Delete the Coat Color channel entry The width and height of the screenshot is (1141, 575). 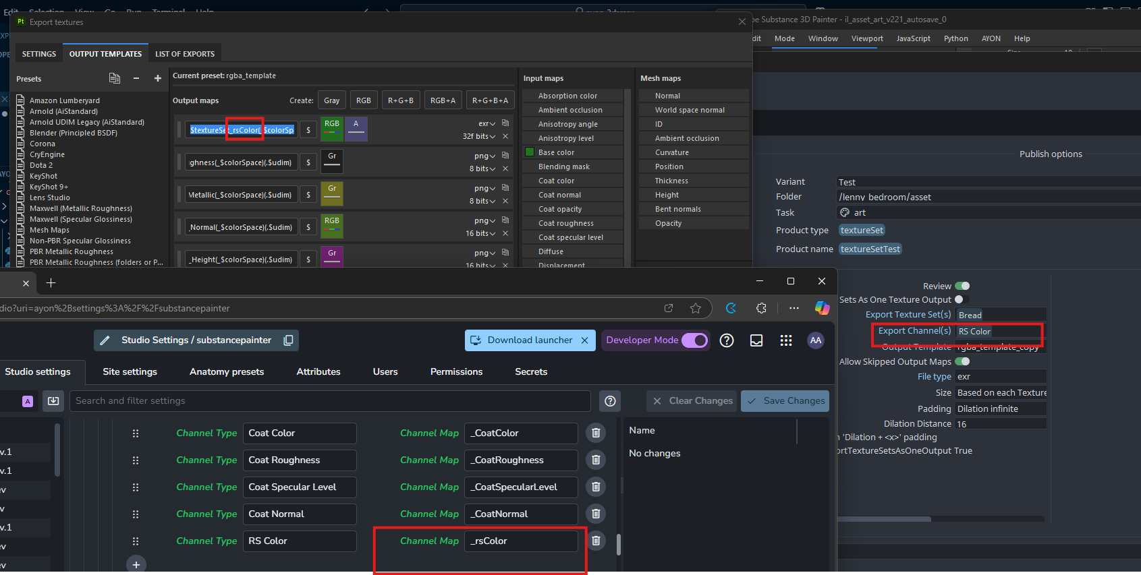(x=596, y=433)
